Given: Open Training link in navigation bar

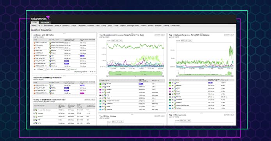Looking at the screenshot, I should 166,26.
